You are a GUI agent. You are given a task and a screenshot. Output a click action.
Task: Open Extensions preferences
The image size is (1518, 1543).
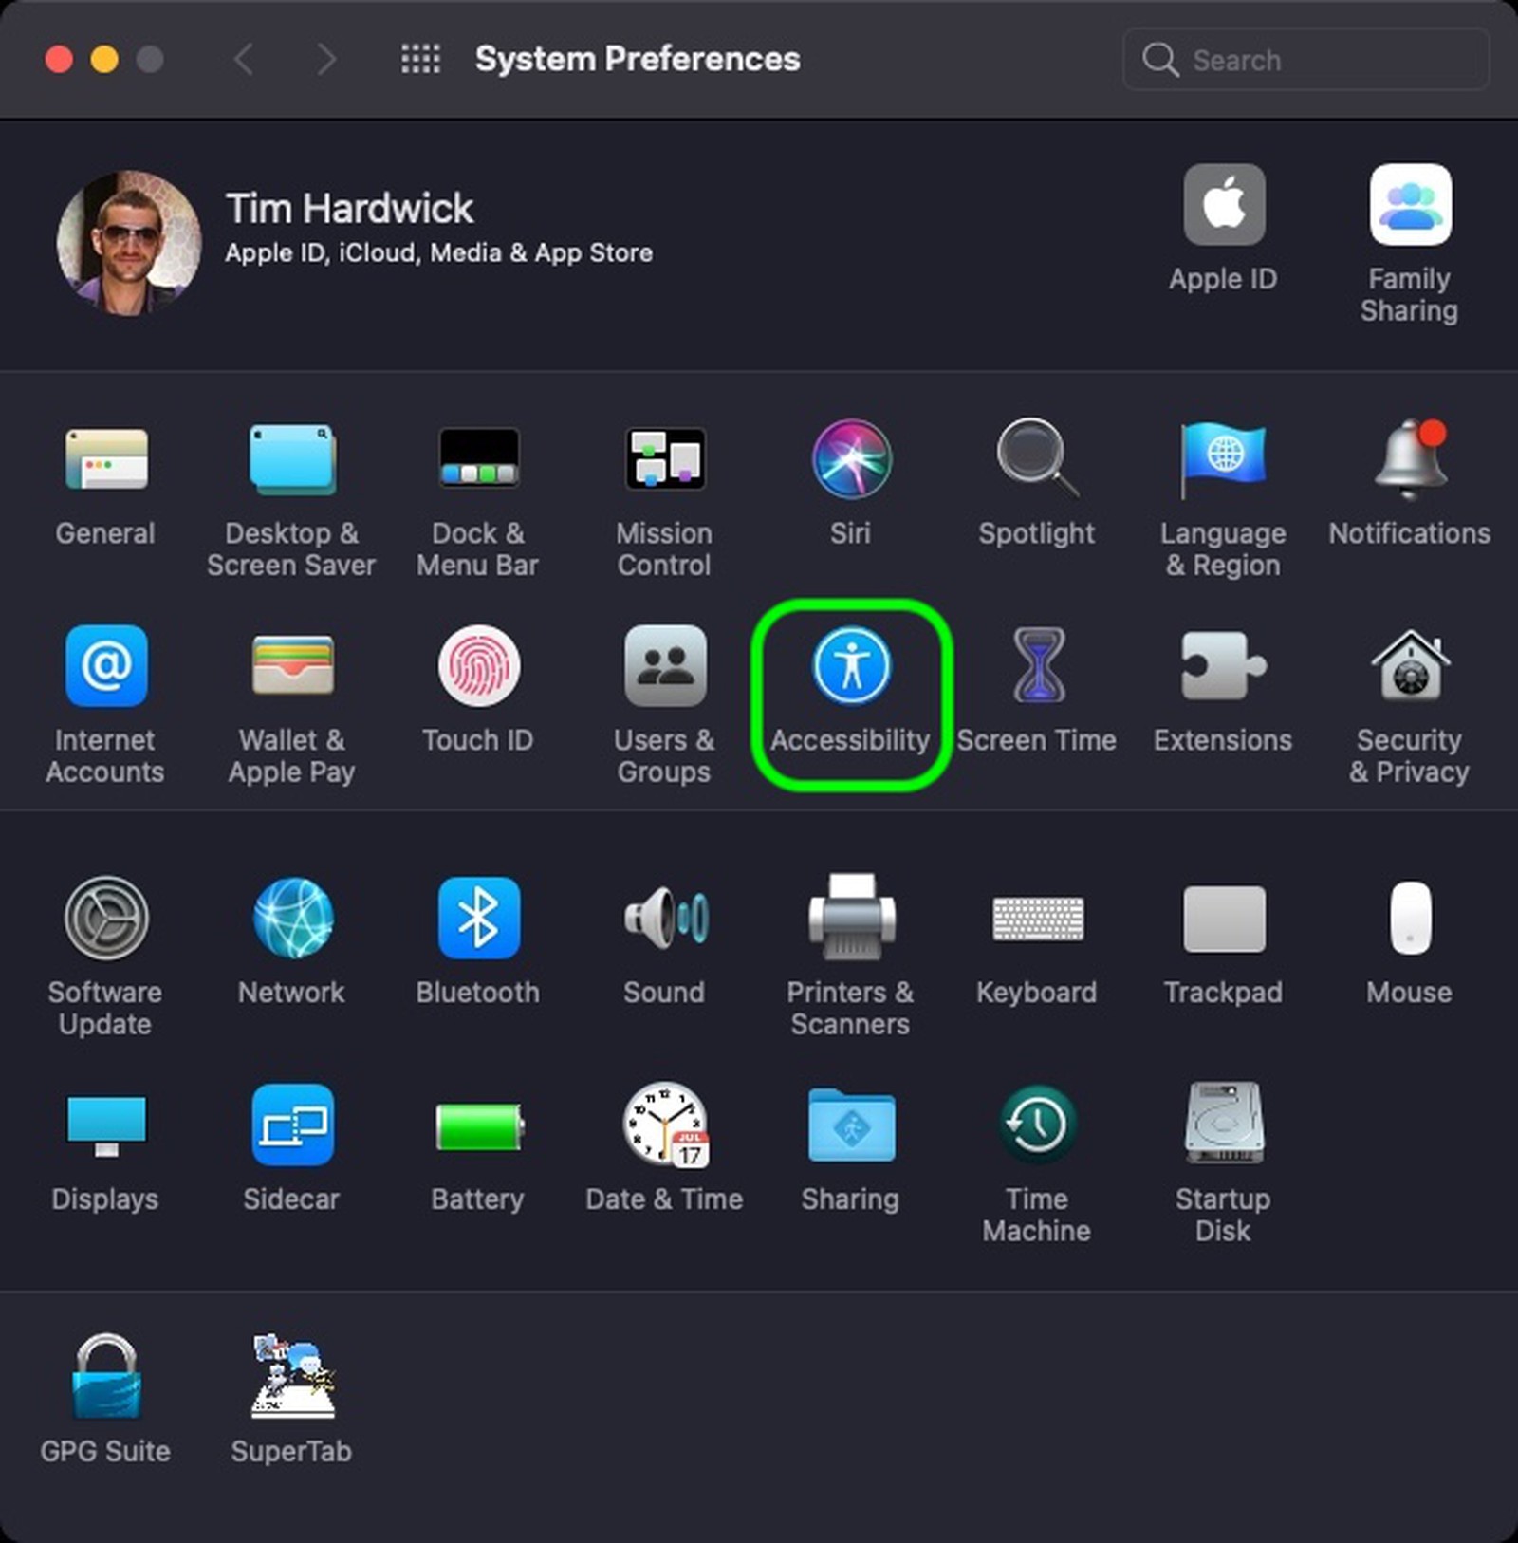(x=1223, y=666)
